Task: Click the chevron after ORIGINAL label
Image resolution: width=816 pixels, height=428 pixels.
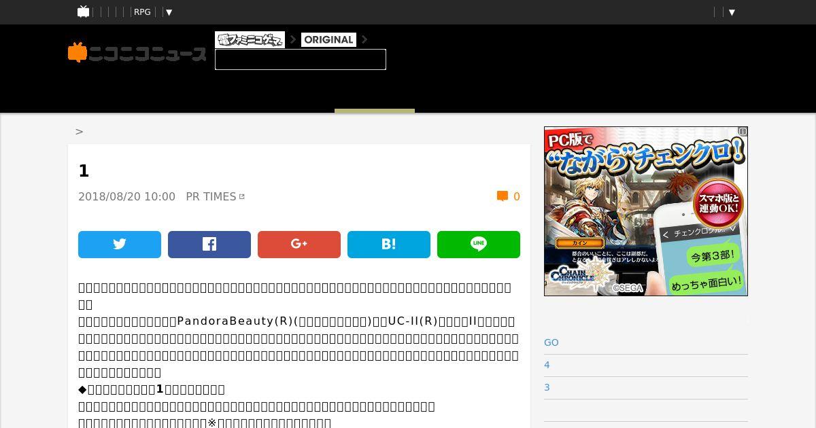Action: point(364,39)
